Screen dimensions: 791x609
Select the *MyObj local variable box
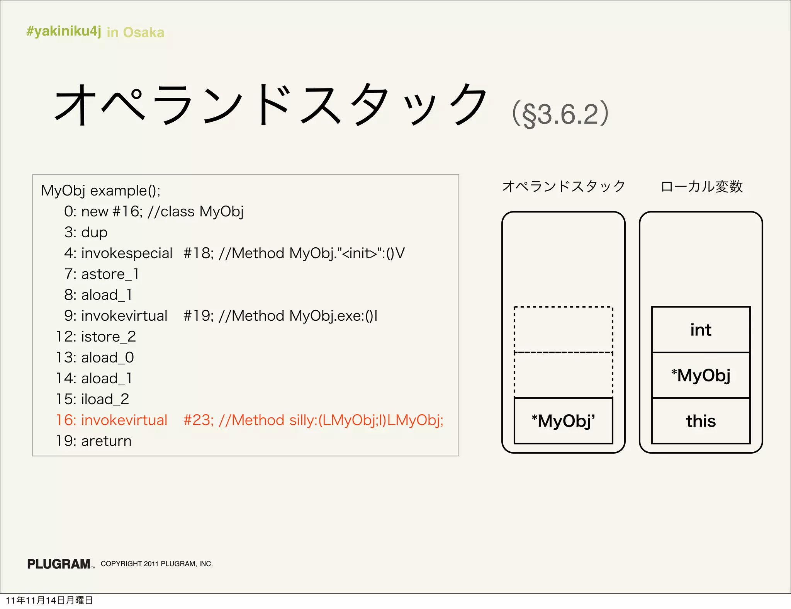701,375
